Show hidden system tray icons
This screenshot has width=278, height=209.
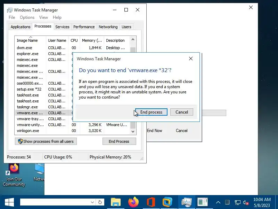218,202
